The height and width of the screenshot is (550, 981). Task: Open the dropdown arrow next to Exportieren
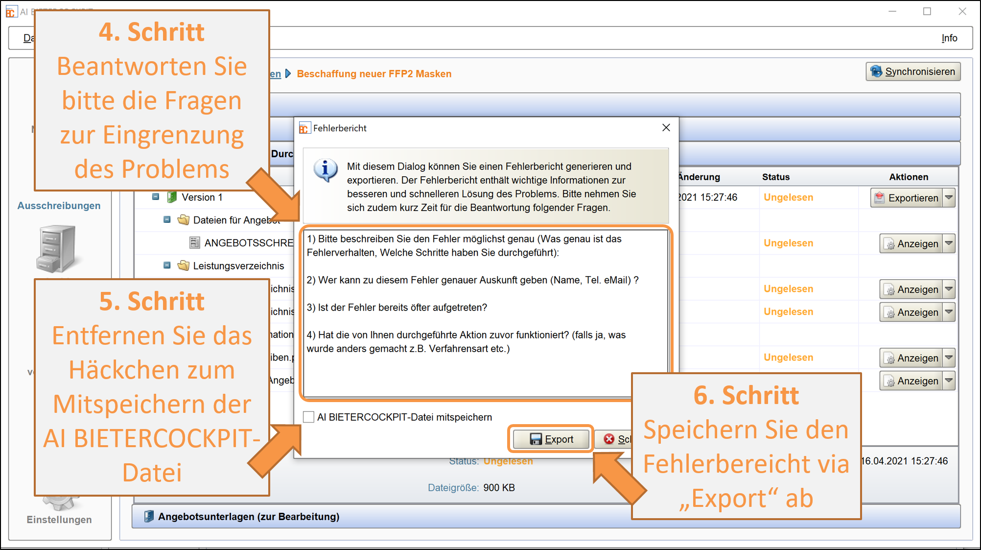coord(949,197)
